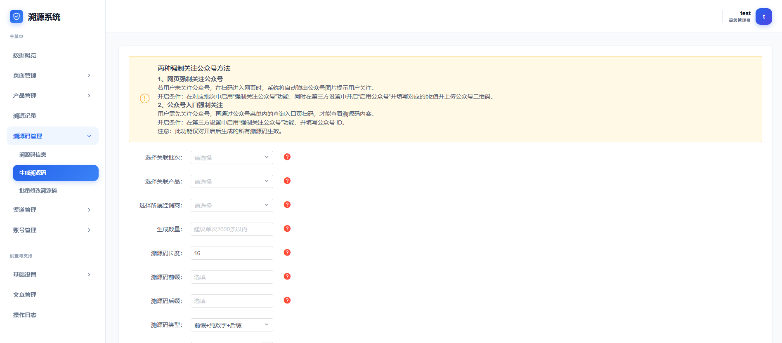Viewport: 782px width, 343px height.
Task: Expand the 渠道管理 menu chevron
Action: click(89, 210)
